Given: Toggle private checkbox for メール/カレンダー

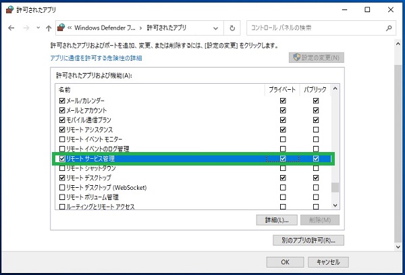Looking at the screenshot, I should [283, 101].
